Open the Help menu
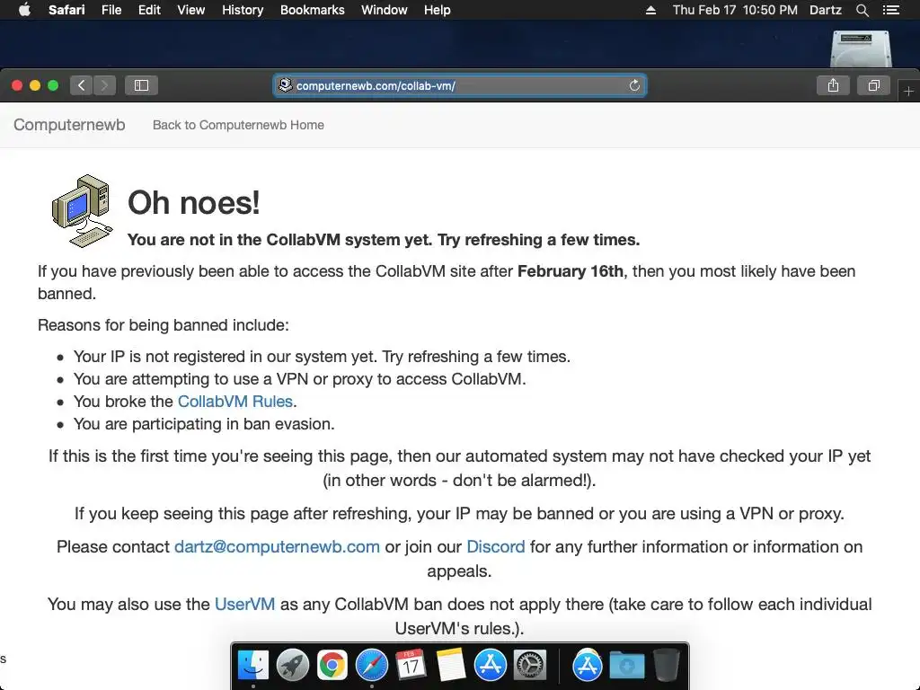The width and height of the screenshot is (920, 690). [x=438, y=10]
